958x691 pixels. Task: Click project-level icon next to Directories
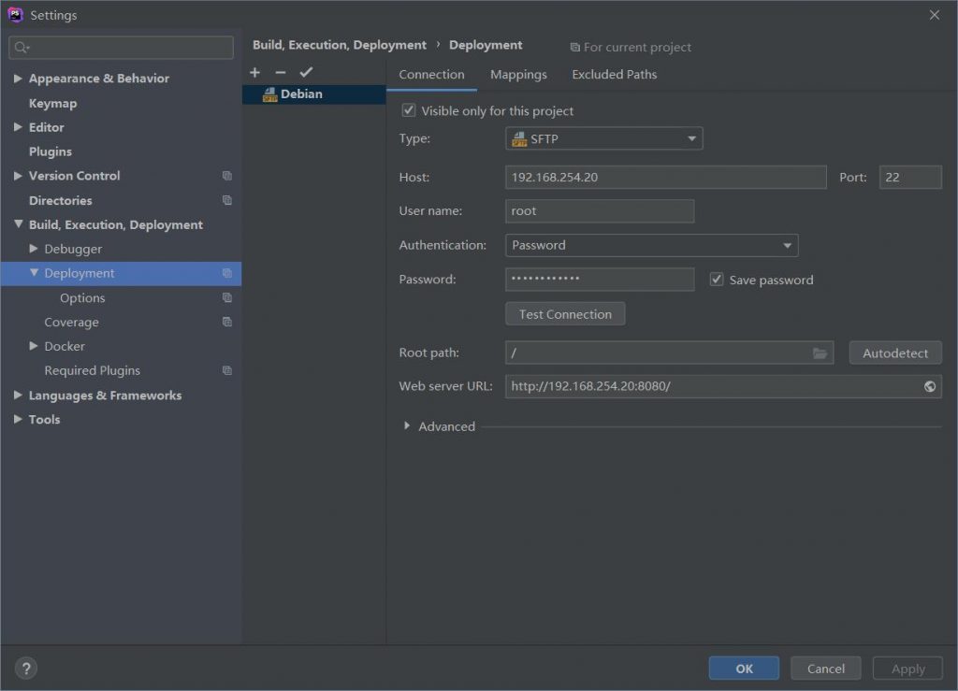coord(226,200)
